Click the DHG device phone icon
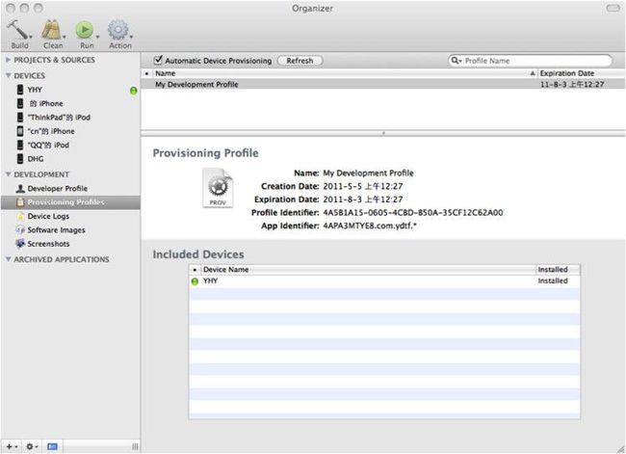626x454 pixels. pos(20,159)
